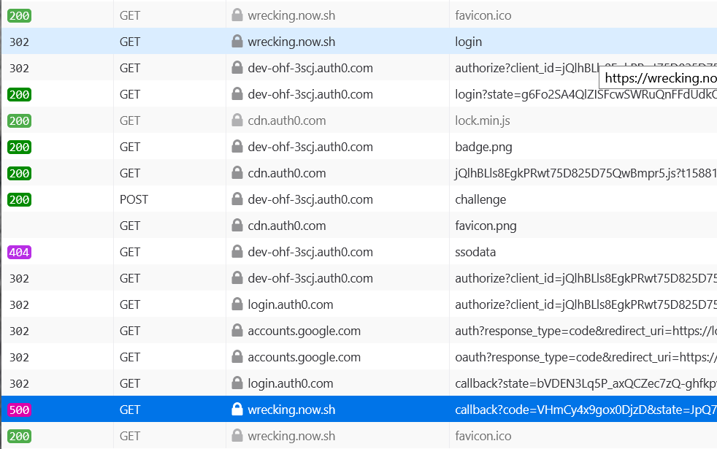
Task: Click the dev-ohf-3scj.auth0.com domain in the login?state row
Action: click(x=310, y=95)
